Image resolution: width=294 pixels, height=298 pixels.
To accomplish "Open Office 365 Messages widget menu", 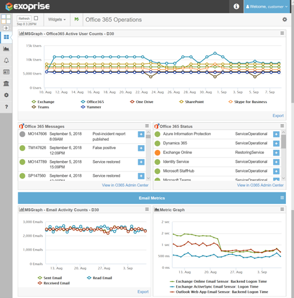I will 147,126.
